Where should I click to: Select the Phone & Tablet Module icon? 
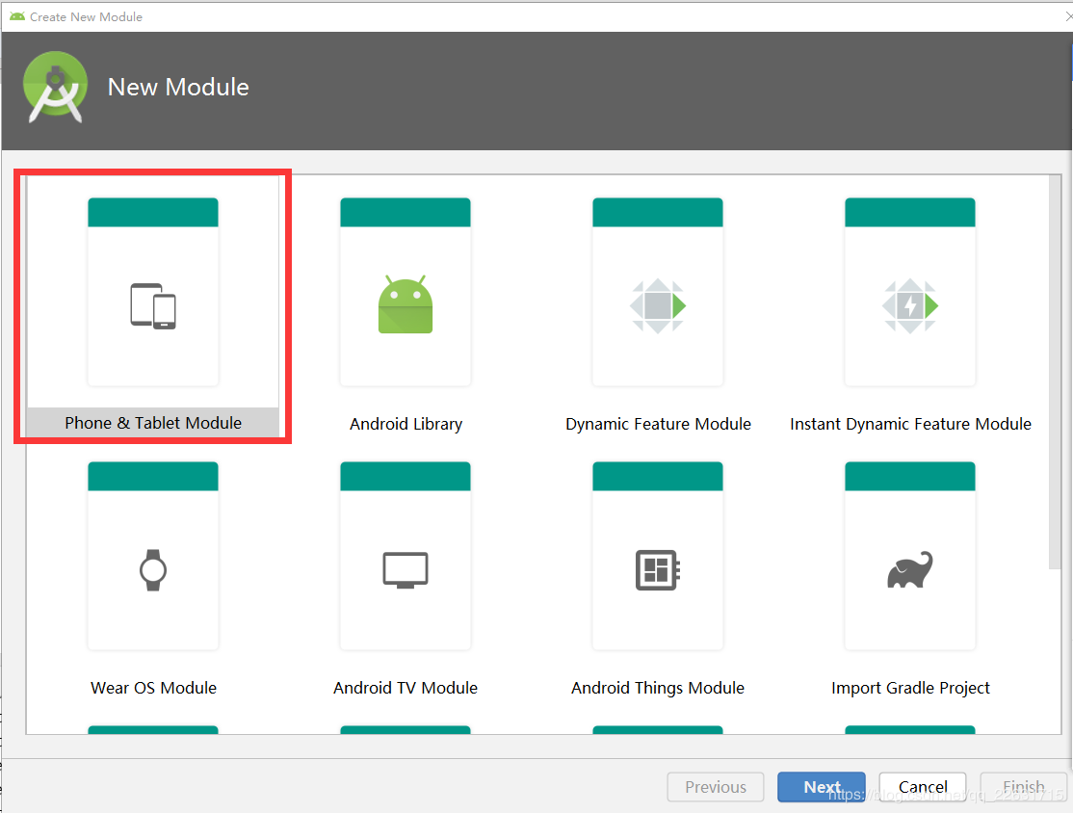point(153,306)
